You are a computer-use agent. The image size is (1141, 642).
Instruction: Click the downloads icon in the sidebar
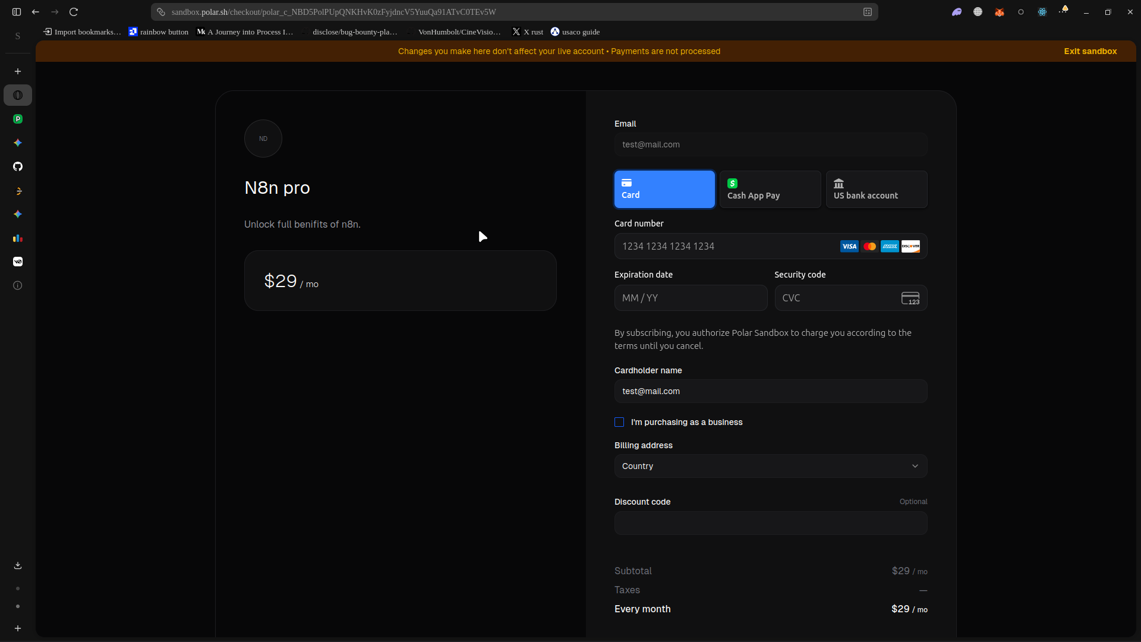(x=18, y=565)
